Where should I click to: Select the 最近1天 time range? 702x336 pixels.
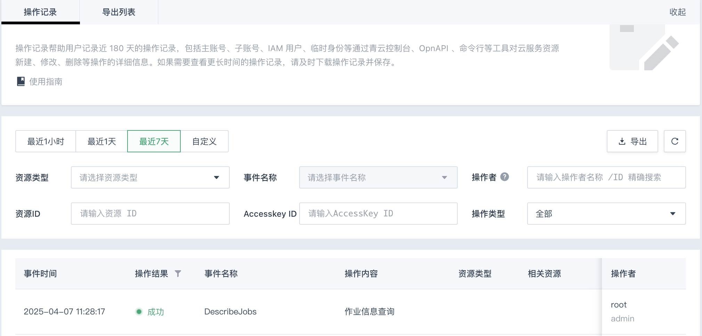101,141
